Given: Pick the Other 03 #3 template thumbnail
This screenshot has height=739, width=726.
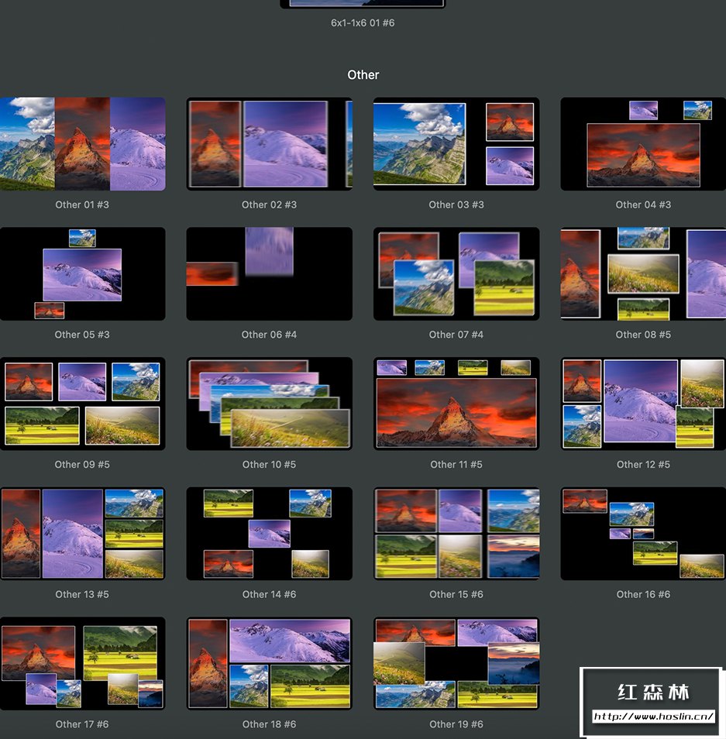Looking at the screenshot, I should coord(456,144).
